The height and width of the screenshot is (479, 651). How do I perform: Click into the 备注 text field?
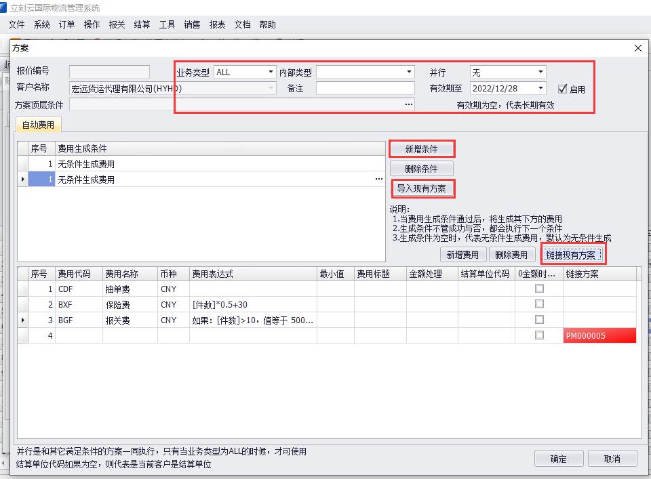tap(365, 88)
